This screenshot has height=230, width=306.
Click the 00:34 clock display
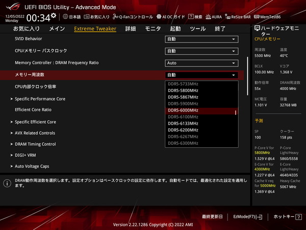point(38,18)
